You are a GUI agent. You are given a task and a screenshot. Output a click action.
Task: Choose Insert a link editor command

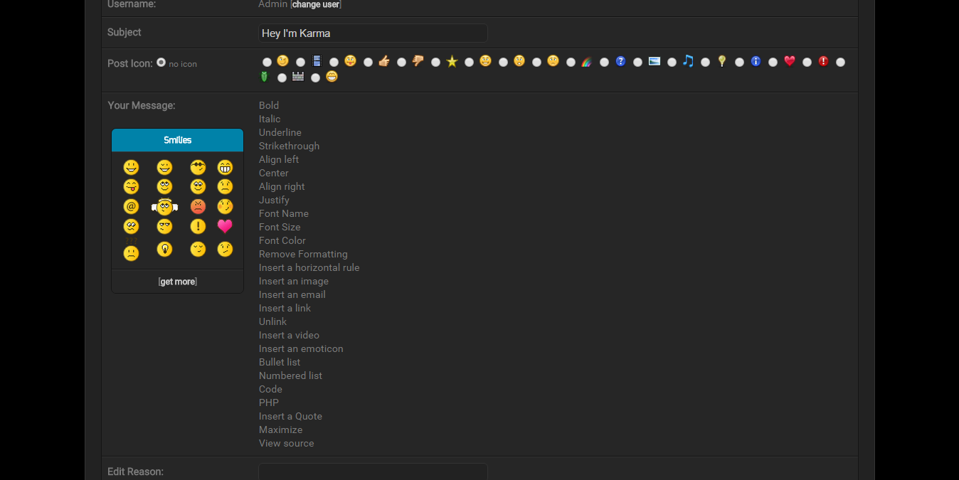tap(285, 308)
